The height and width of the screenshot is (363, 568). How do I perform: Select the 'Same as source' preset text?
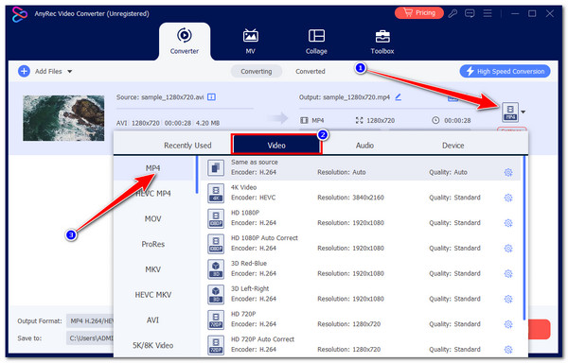point(255,162)
